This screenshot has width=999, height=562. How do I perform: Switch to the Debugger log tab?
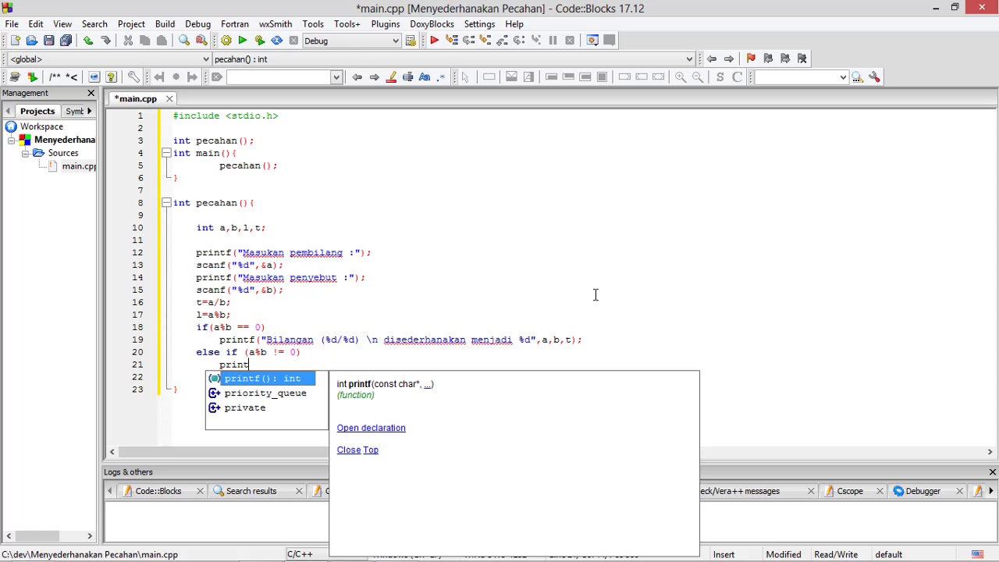coord(923,491)
